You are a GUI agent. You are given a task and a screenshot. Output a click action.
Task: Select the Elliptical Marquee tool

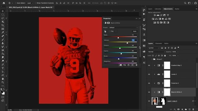click(x=3, y=14)
